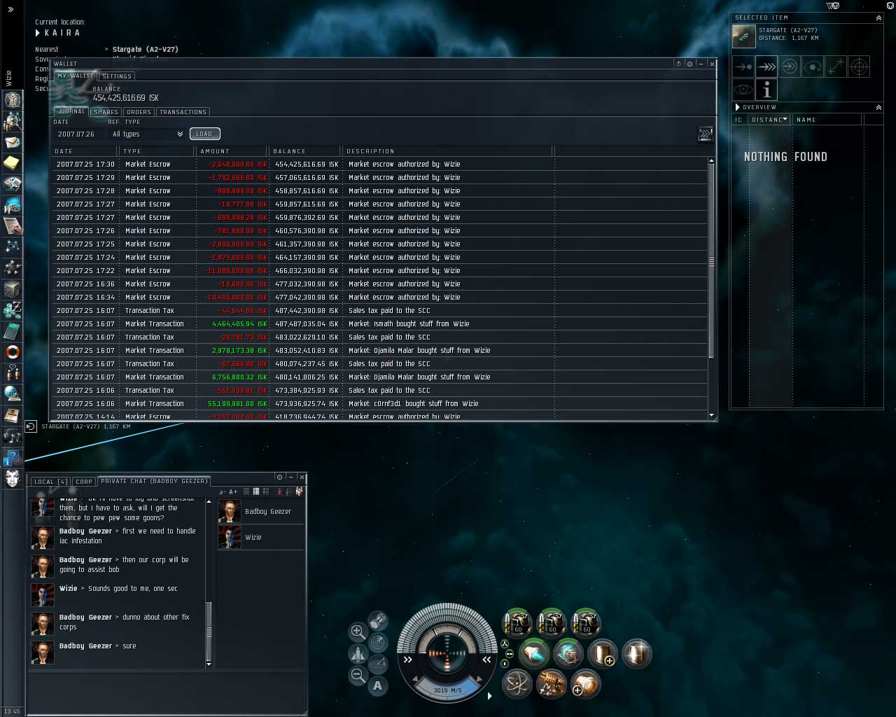Activate the first ammo weapon module
Viewport: 896px width, 717px height.
tap(517, 622)
